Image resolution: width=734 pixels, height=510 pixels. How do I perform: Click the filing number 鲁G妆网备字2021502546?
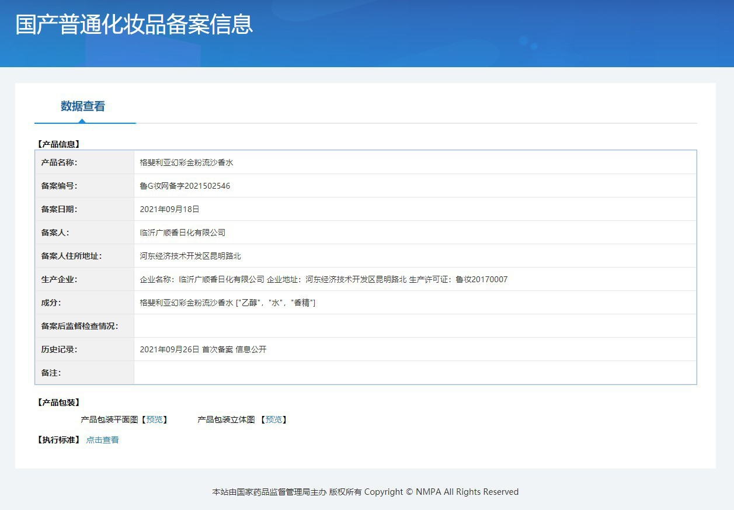185,186
